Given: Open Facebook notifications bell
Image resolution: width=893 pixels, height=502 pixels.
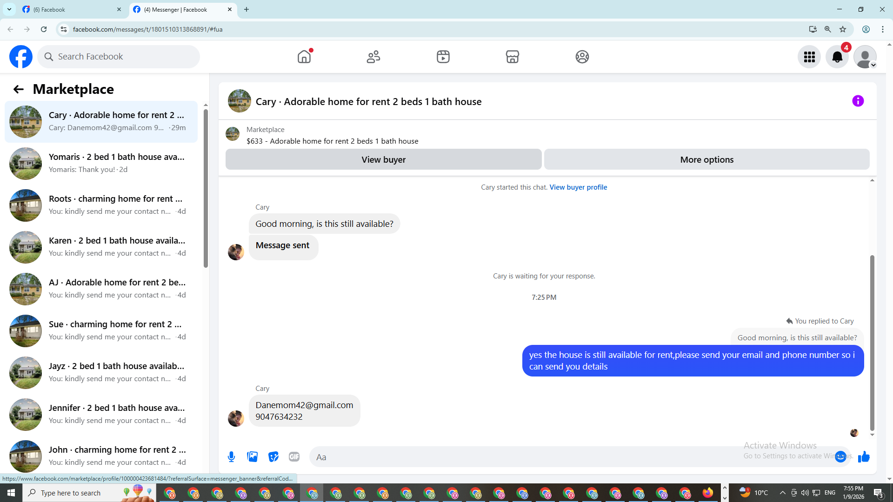Looking at the screenshot, I should 837,57.
